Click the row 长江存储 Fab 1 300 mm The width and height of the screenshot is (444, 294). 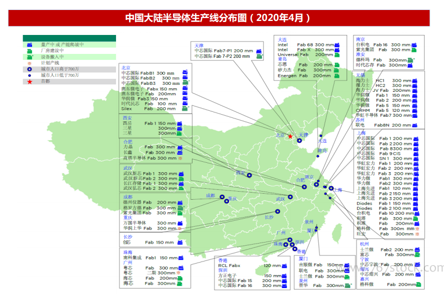[x=153, y=184]
